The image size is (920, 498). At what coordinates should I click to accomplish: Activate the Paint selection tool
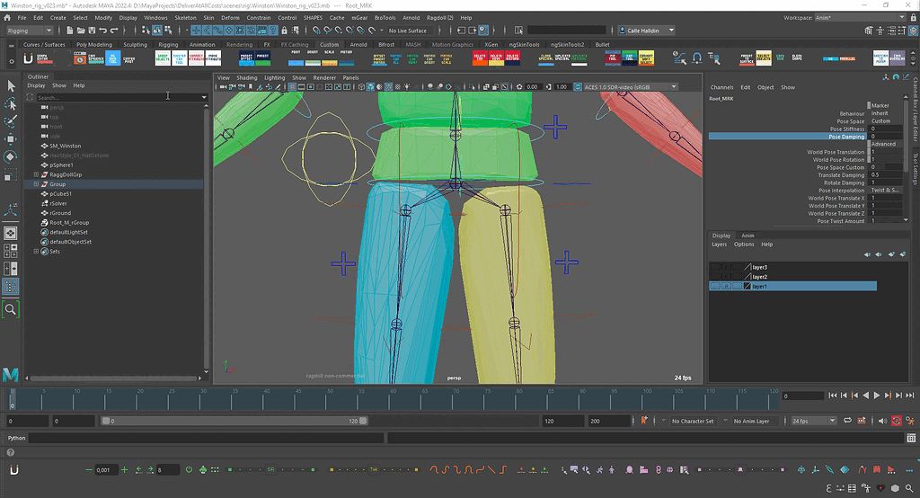click(11, 121)
